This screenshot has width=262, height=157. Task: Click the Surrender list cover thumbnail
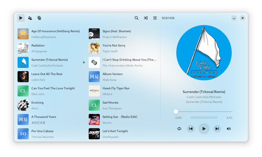point(23,62)
